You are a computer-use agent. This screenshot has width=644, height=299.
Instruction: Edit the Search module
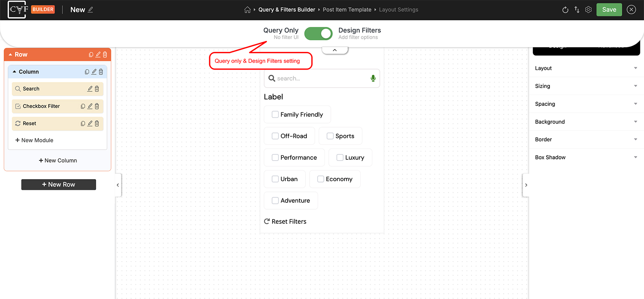(90, 89)
